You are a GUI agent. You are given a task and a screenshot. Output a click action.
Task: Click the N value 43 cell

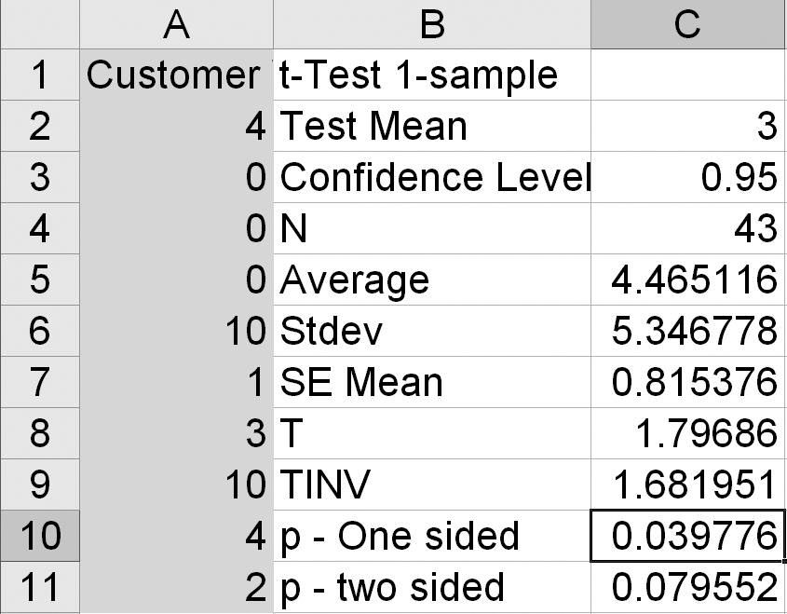coord(687,228)
